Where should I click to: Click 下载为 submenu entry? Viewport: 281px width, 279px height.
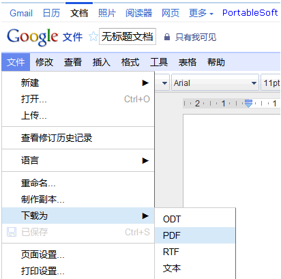tap(78, 216)
